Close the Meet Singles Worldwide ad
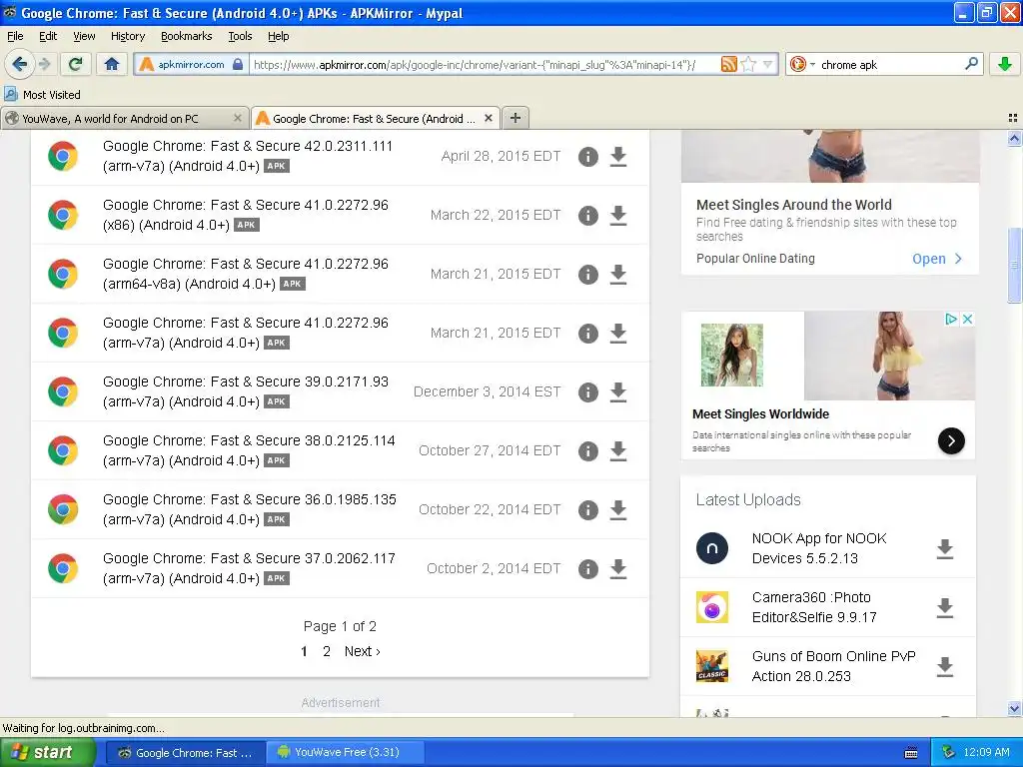This screenshot has width=1023, height=767. (967, 319)
